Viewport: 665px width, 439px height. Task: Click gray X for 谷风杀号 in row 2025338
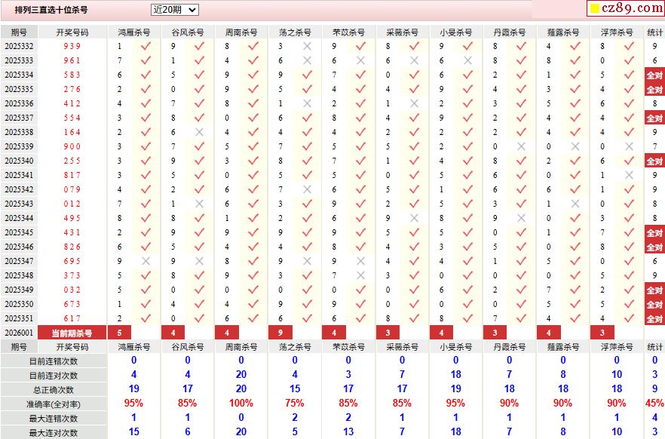(199, 132)
